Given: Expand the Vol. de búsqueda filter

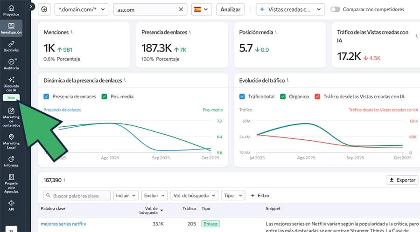Looking at the screenshot, I should [x=194, y=196].
